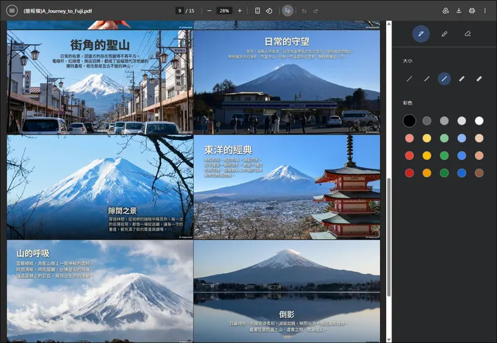The image size is (497, 343).
Task: Click the page number input field
Action: pyautogui.click(x=179, y=11)
